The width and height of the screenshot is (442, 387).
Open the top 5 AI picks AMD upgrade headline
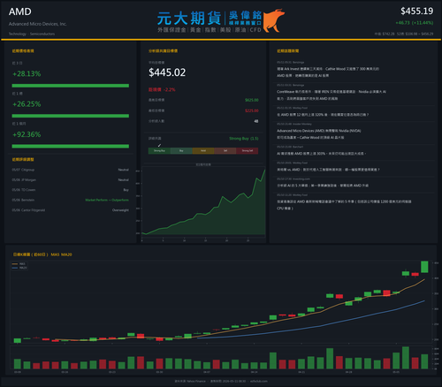323,186
